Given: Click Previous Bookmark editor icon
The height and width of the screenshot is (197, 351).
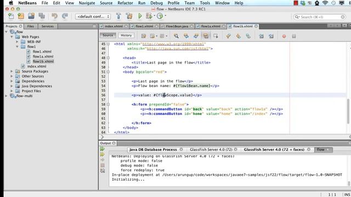Looking at the screenshot, I should [x=228, y=36].
